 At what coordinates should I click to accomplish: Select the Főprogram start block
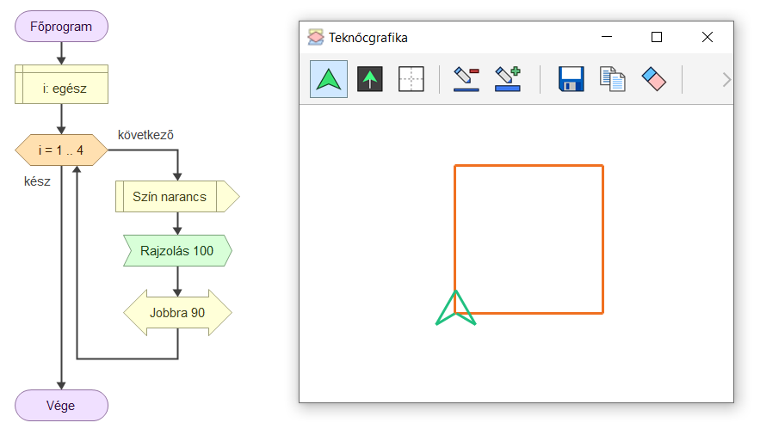tap(61, 27)
